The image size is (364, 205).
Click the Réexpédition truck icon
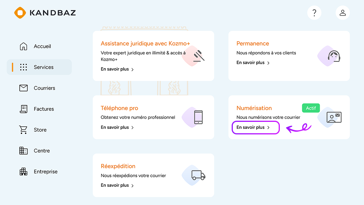click(x=198, y=175)
